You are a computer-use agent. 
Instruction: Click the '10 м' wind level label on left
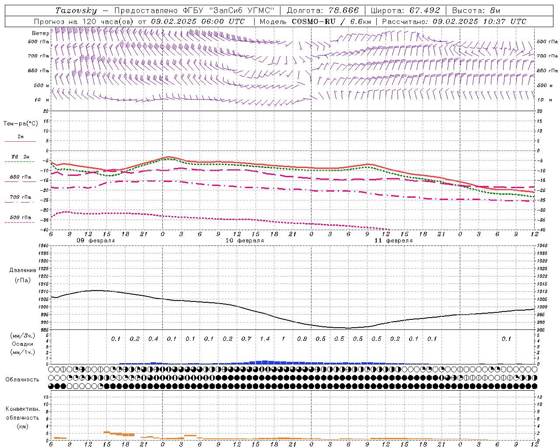[42, 100]
